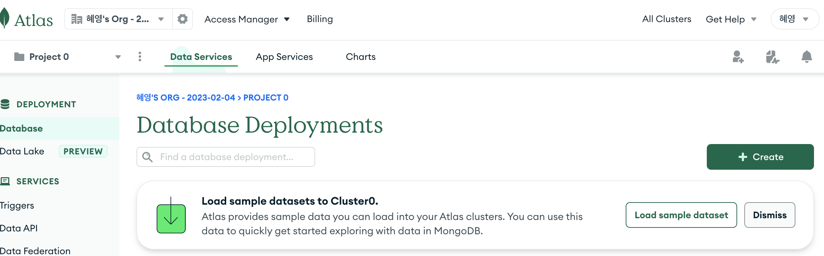Click 'Load sample datasets to Cluster0.' text
Image resolution: width=824 pixels, height=256 pixels.
(x=290, y=201)
